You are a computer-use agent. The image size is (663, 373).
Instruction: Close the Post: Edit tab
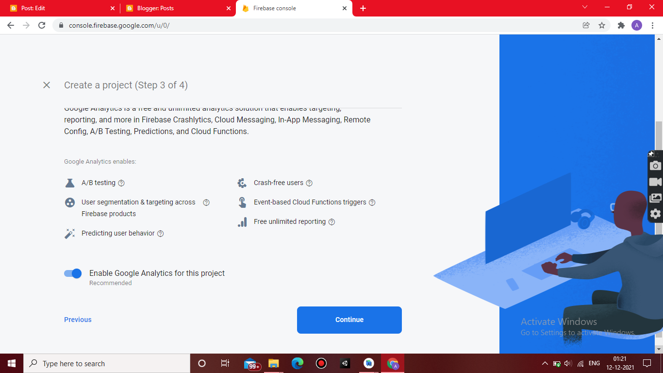coord(113,8)
